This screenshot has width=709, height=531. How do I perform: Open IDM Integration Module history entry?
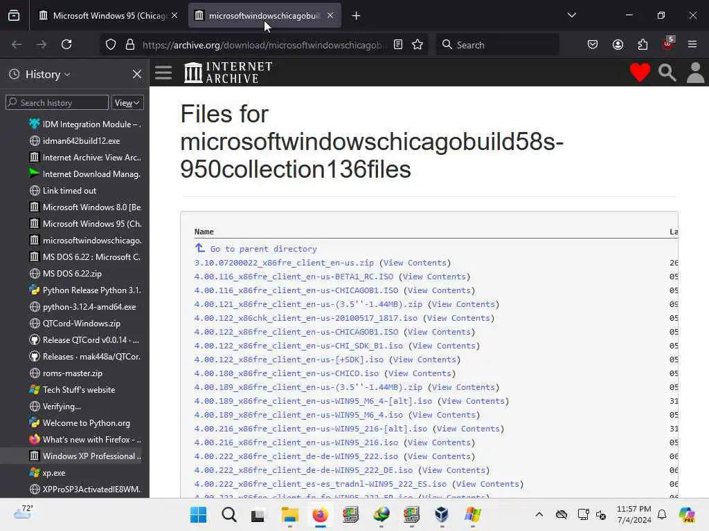tap(84, 124)
